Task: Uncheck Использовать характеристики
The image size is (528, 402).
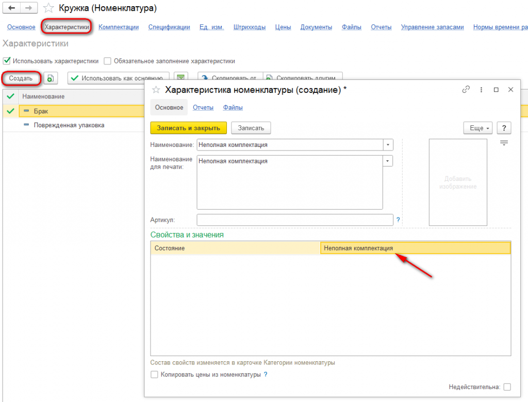Action: point(7,61)
